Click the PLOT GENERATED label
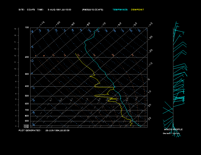 click(30, 130)
